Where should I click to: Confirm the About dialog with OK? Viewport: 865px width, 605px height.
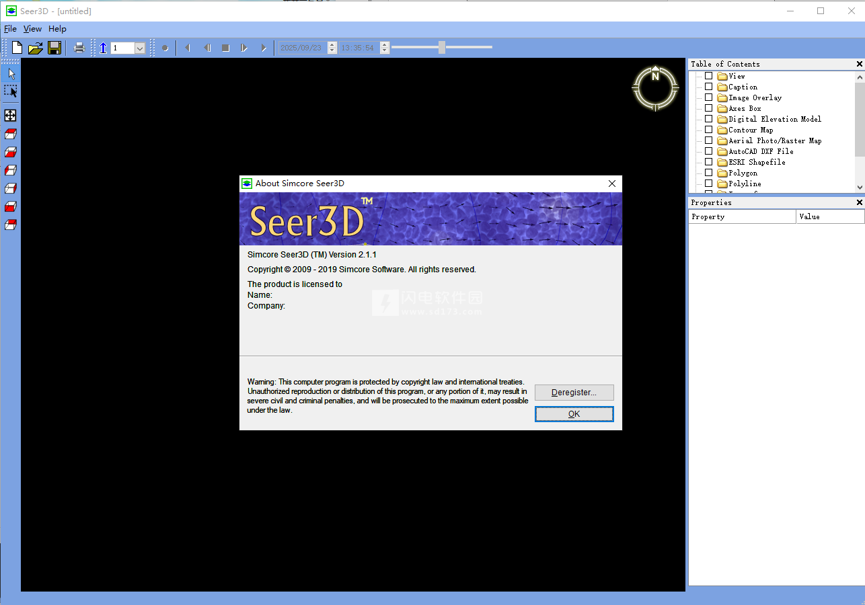574,414
